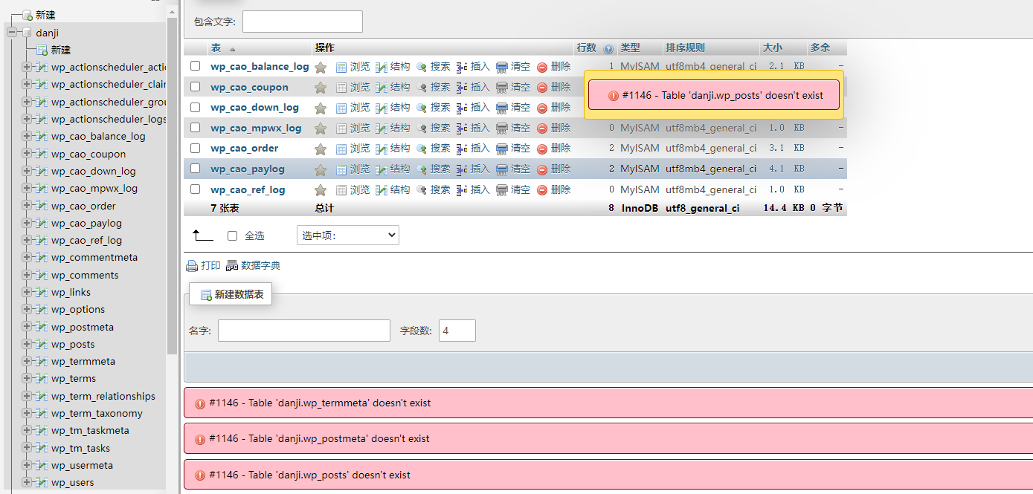Click structure icon for wp_cao_coupon row
Image resolution: width=1033 pixels, height=494 pixels.
[x=382, y=88]
